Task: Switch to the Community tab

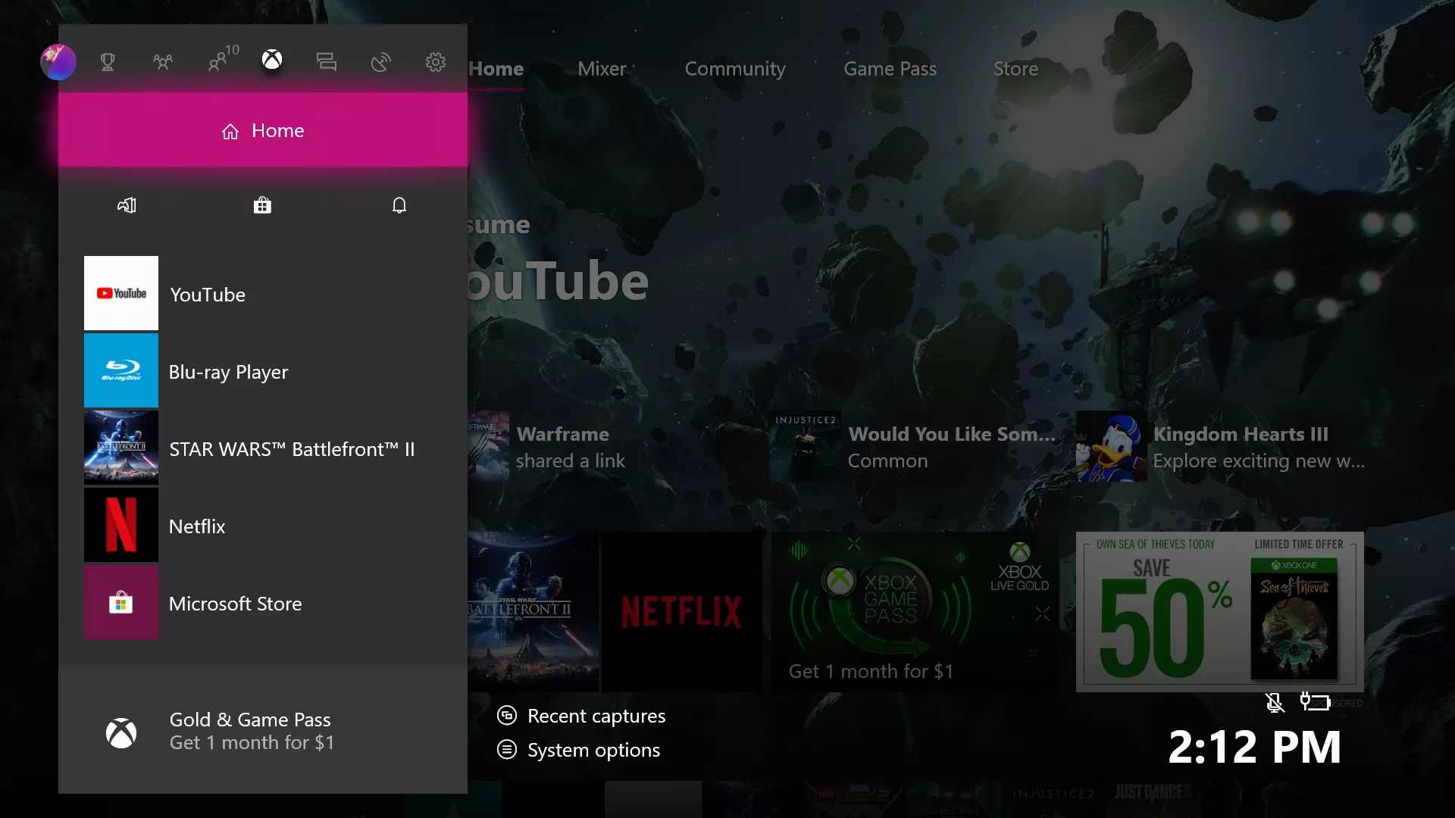Action: (735, 69)
